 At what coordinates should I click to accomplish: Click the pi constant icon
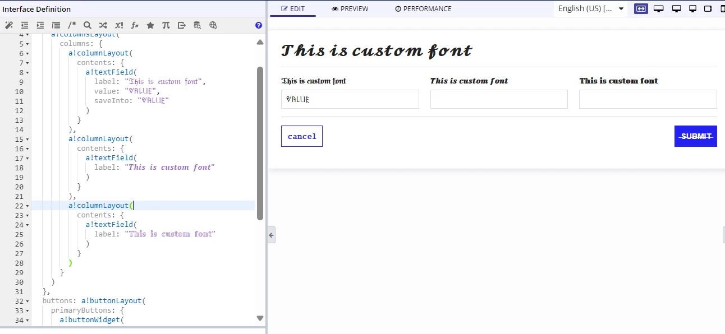166,25
